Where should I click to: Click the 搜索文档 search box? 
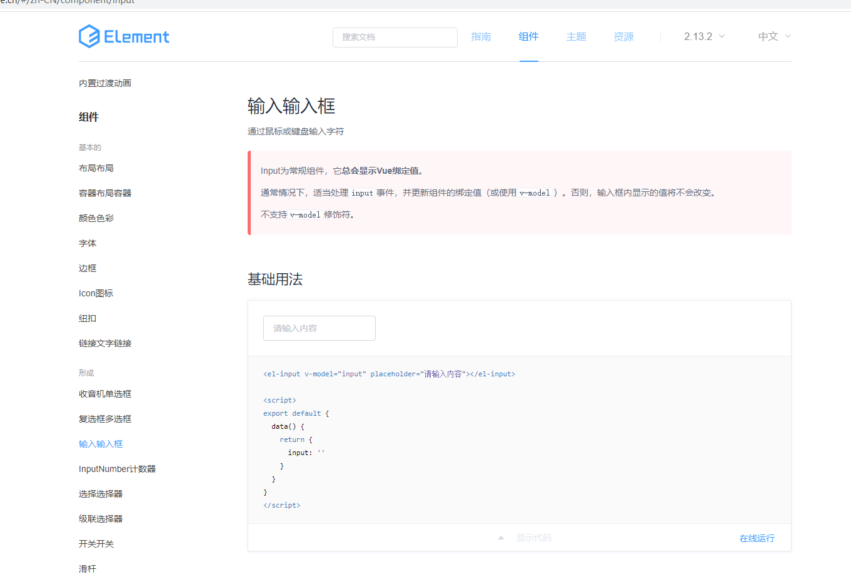click(395, 37)
